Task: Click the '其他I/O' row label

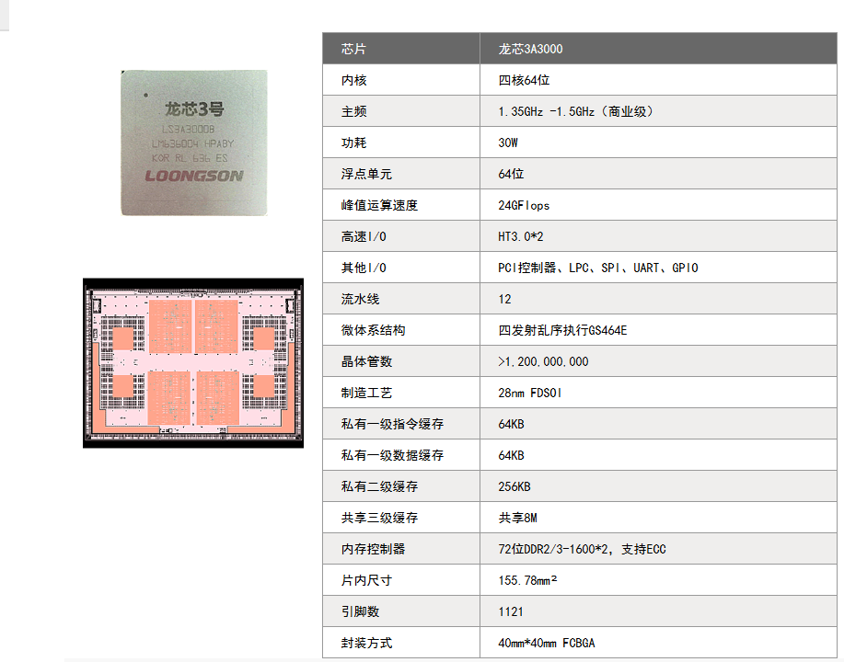Action: (x=364, y=268)
